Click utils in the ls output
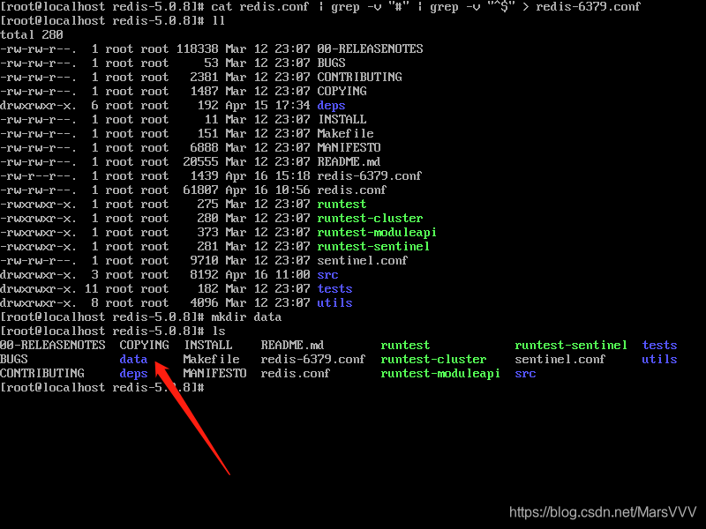706x529 pixels. coord(659,359)
